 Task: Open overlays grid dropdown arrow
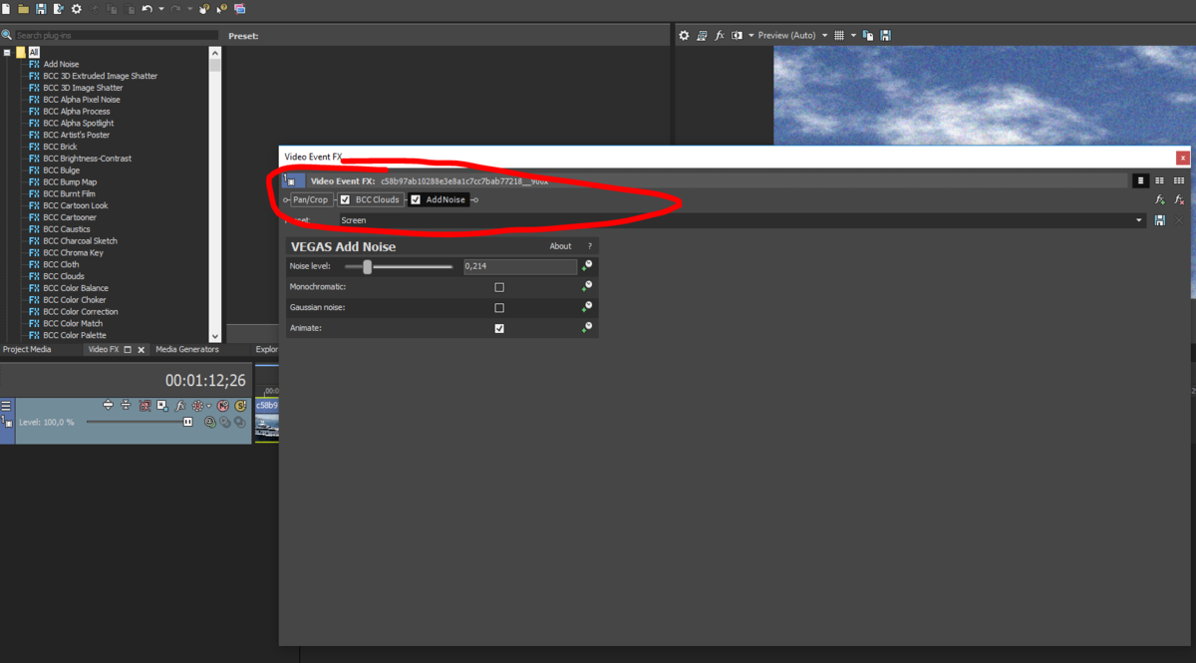853,35
